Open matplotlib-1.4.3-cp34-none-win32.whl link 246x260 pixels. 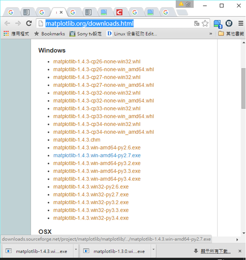97,124
